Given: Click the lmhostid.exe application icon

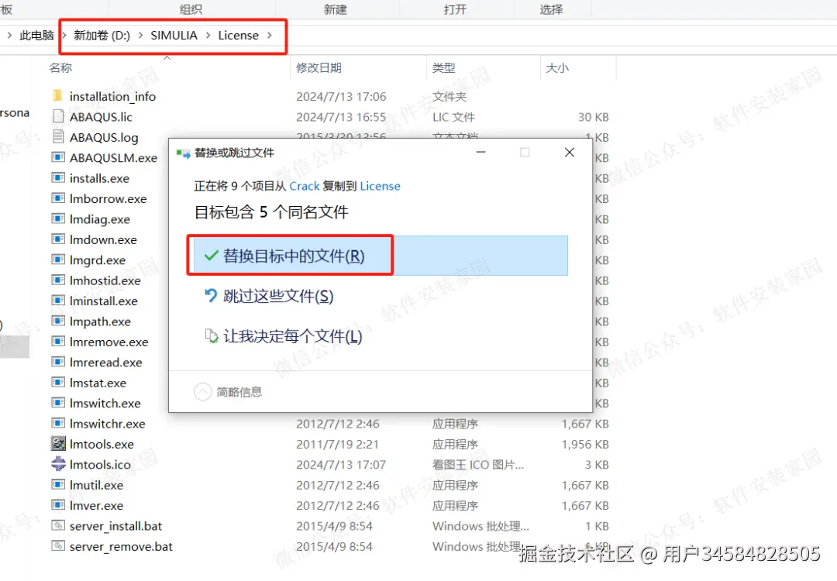Looking at the screenshot, I should coord(58,280).
